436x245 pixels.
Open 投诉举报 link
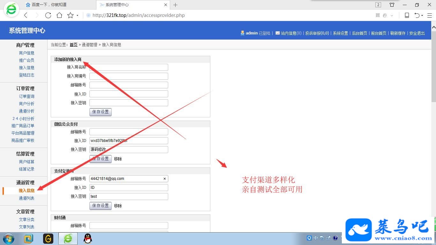click(317, 33)
